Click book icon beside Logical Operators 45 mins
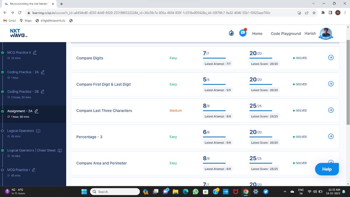Image resolution: width=350 pixels, height=197 pixels. point(38,131)
